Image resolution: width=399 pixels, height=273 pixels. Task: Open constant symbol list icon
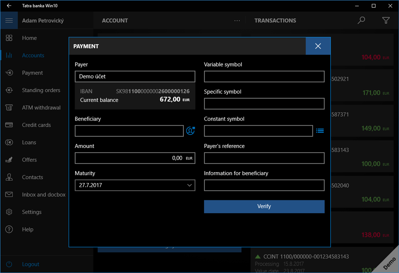tap(320, 130)
